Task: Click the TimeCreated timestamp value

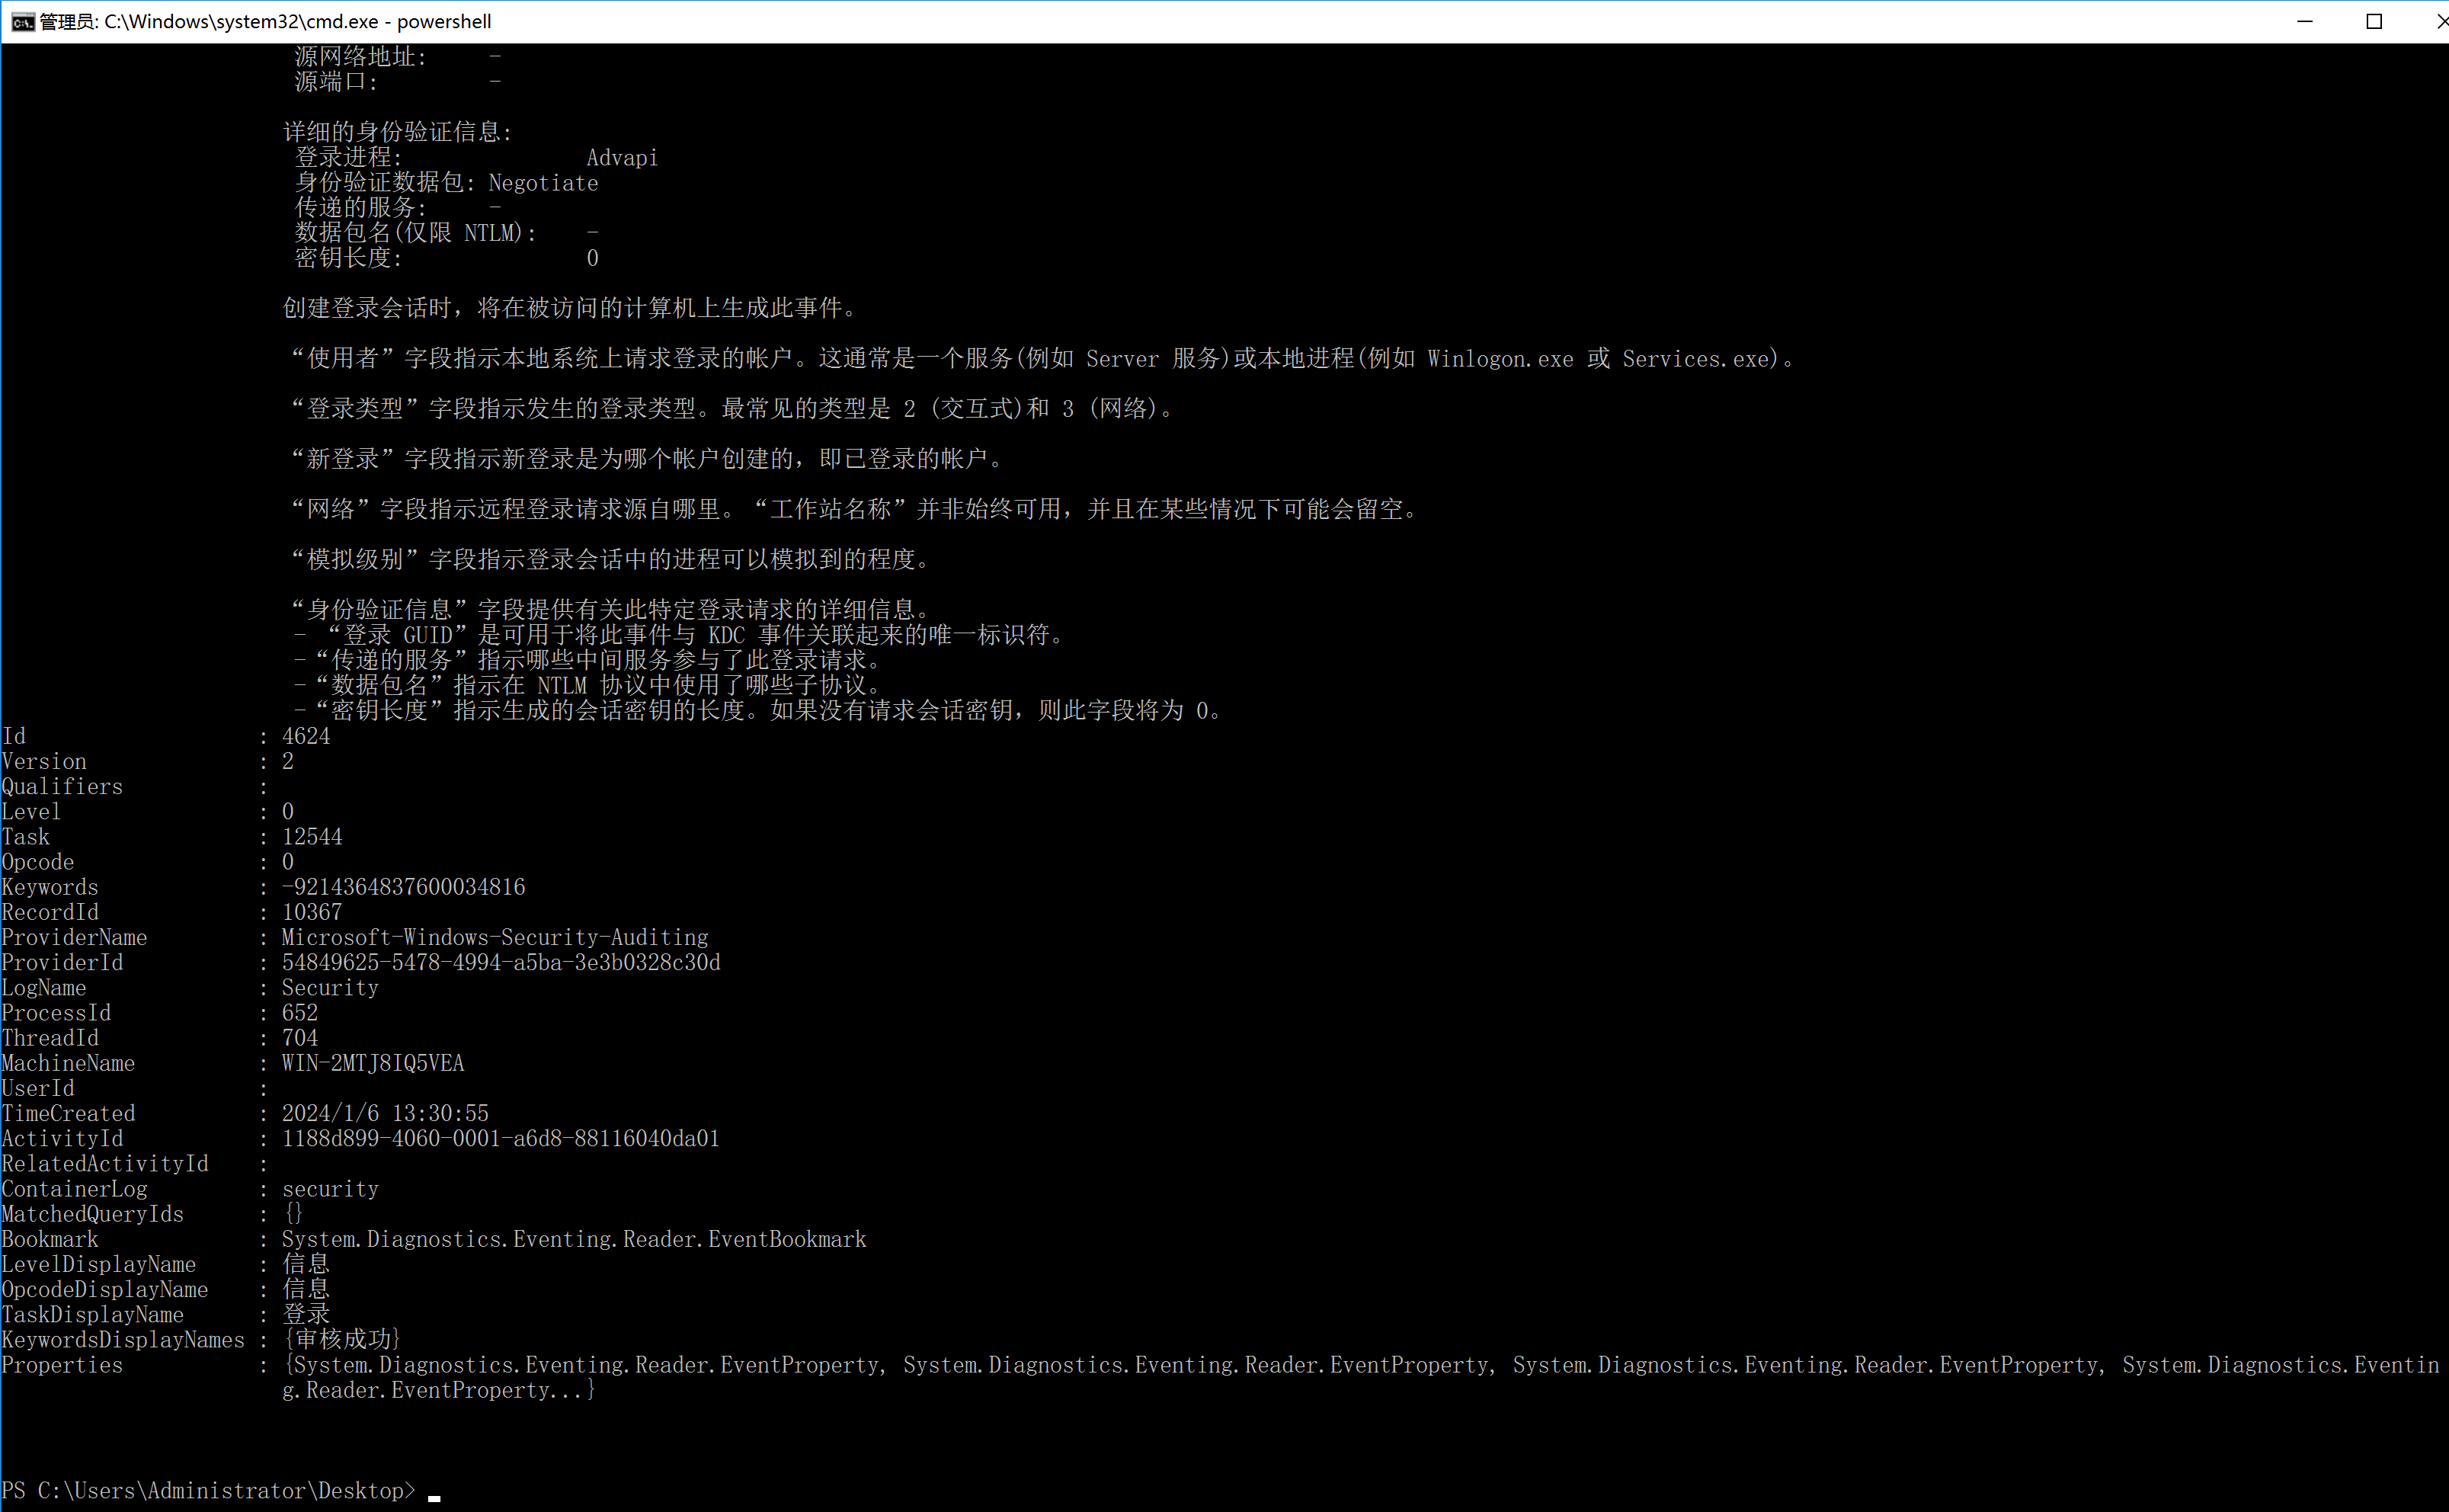Action: [385, 1113]
